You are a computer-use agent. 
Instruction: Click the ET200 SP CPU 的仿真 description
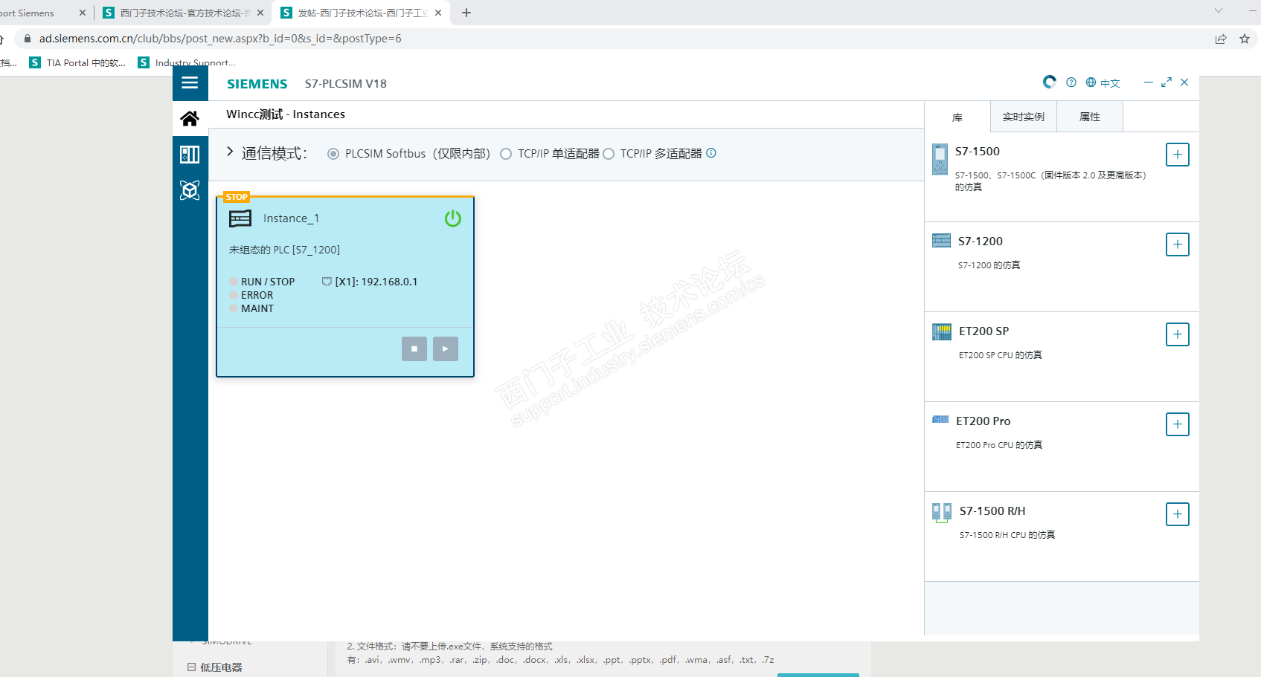(1001, 355)
